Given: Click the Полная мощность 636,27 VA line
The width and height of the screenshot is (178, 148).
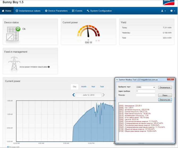Looking at the screenshot, I should coord(133,112).
